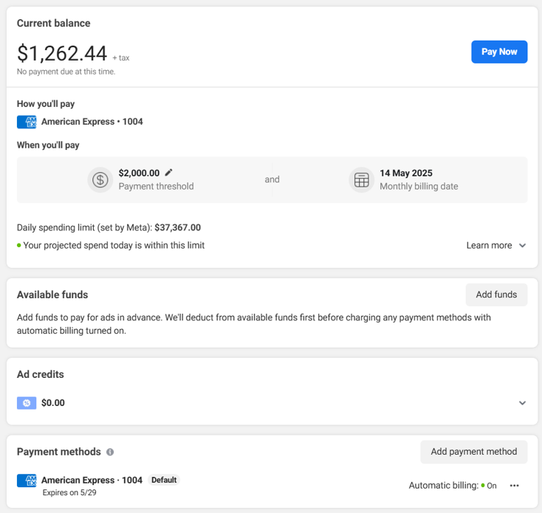Click the $0.00 ad credits amount

[53, 403]
